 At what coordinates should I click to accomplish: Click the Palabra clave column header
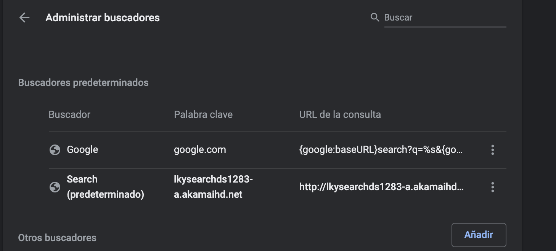pyautogui.click(x=203, y=114)
